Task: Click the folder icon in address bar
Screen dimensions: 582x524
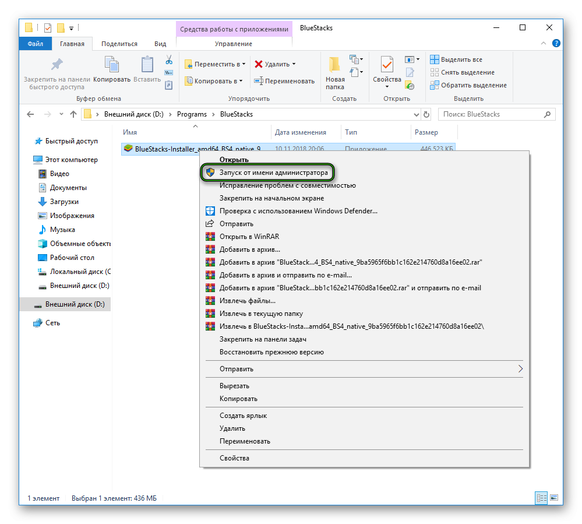Action: point(87,114)
